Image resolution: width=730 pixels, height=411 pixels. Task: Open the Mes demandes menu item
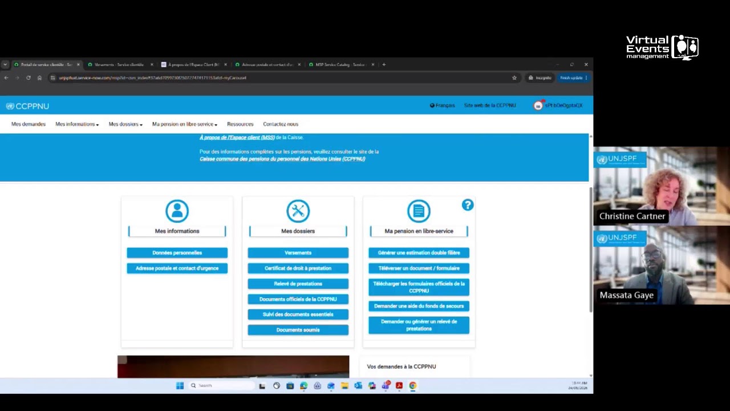29,124
